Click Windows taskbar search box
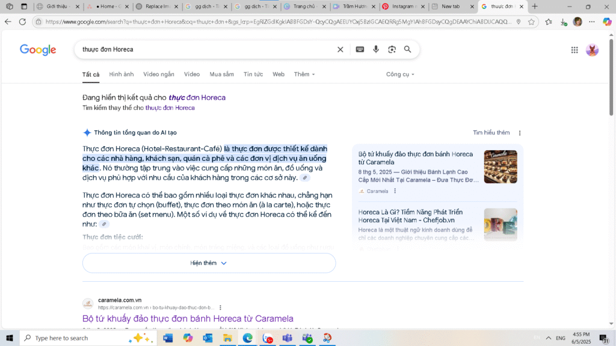616x346 pixels. pyautogui.click(x=88, y=338)
